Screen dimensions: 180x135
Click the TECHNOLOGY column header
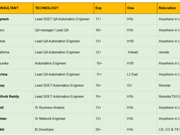(x=47, y=8)
